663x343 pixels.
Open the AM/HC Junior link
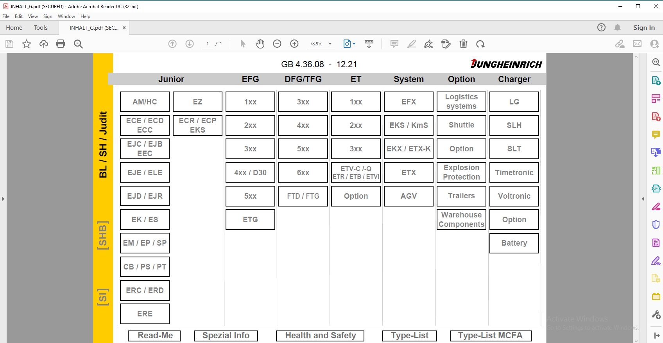pyautogui.click(x=145, y=102)
